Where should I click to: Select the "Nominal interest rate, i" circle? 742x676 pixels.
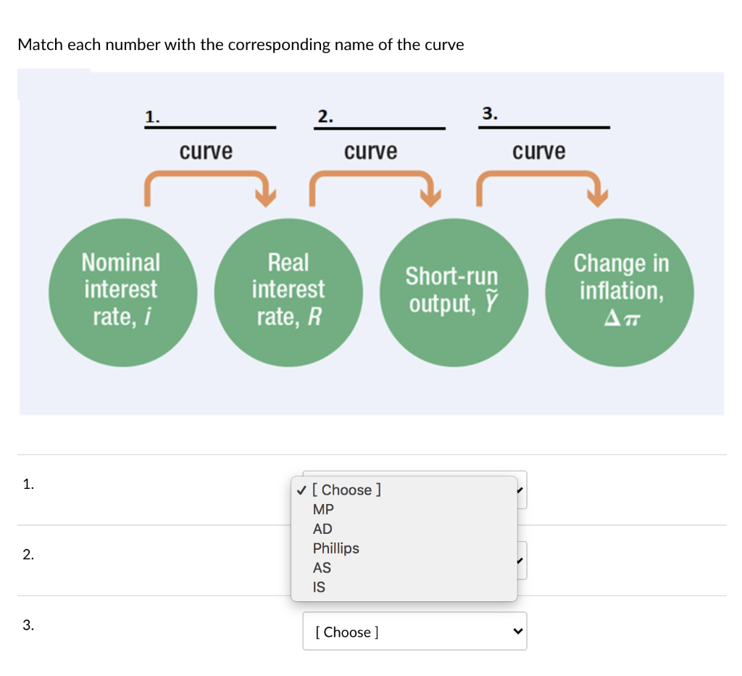122,289
